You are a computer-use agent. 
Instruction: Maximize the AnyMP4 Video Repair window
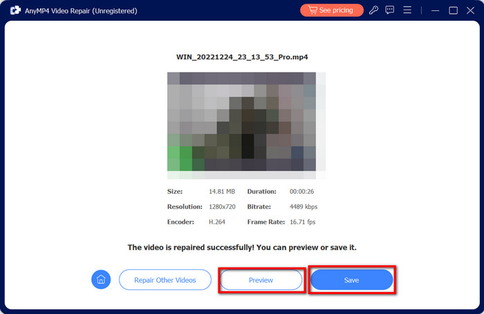[x=453, y=10]
